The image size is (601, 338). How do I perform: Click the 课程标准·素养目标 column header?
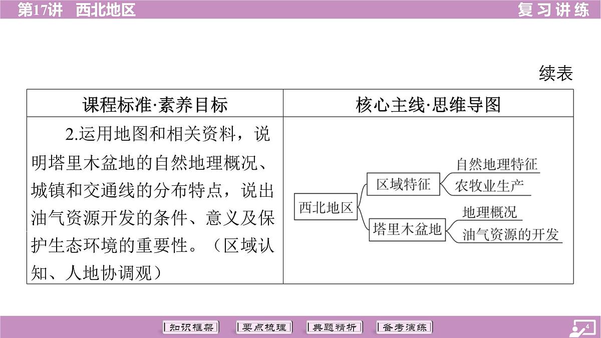[155, 104]
